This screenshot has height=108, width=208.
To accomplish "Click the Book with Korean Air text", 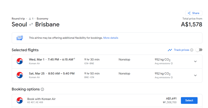I will point(41,99).
